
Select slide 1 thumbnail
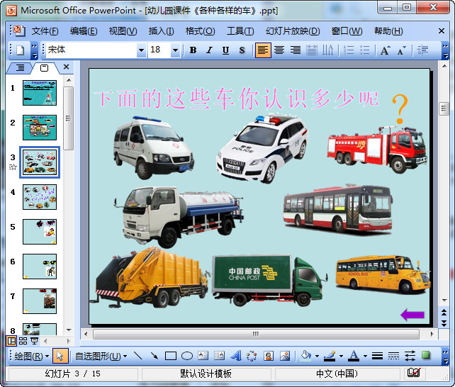coord(40,93)
